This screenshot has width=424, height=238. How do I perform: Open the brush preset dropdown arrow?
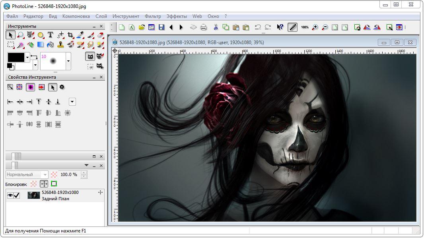tap(68, 61)
